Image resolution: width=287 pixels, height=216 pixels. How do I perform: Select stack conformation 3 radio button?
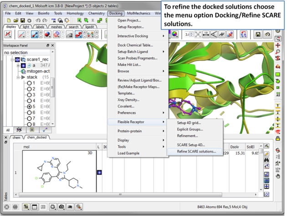coord(30,95)
